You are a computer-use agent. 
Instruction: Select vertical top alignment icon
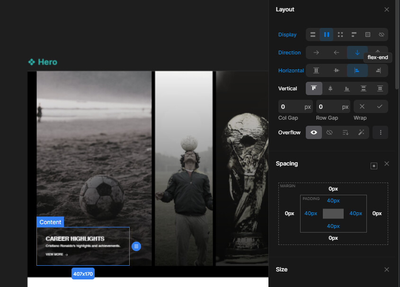[314, 88]
